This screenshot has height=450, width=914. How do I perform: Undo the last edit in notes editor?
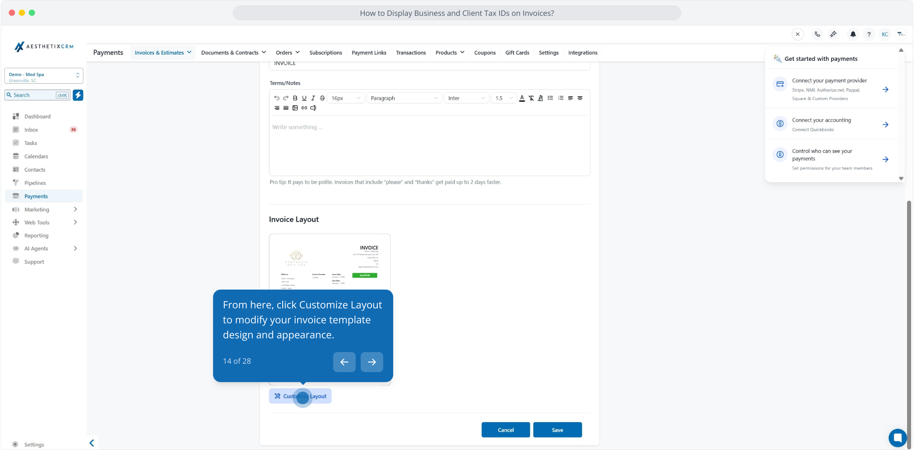(277, 98)
